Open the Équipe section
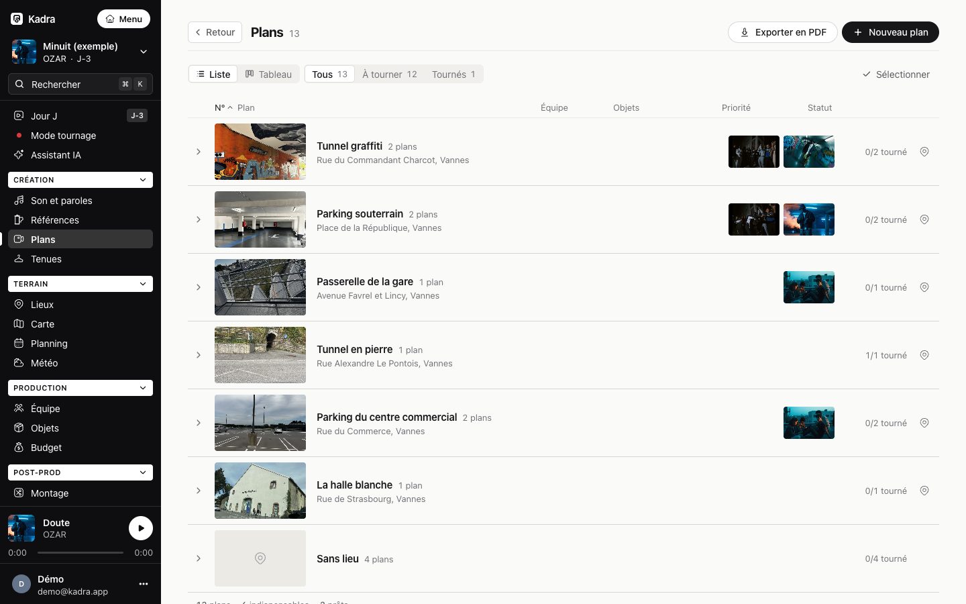This screenshot has width=966, height=604. click(x=80, y=409)
